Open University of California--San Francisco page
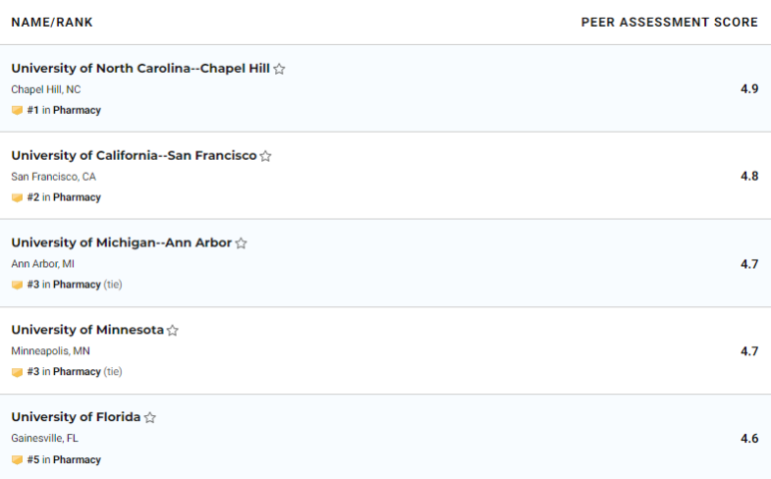Viewport: 771px width, 479px height. click(x=134, y=156)
